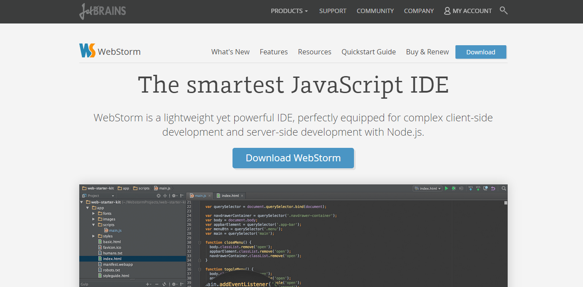Fold the closeMenu function with gutter marker
The height and width of the screenshot is (287, 583).
pos(199,242)
